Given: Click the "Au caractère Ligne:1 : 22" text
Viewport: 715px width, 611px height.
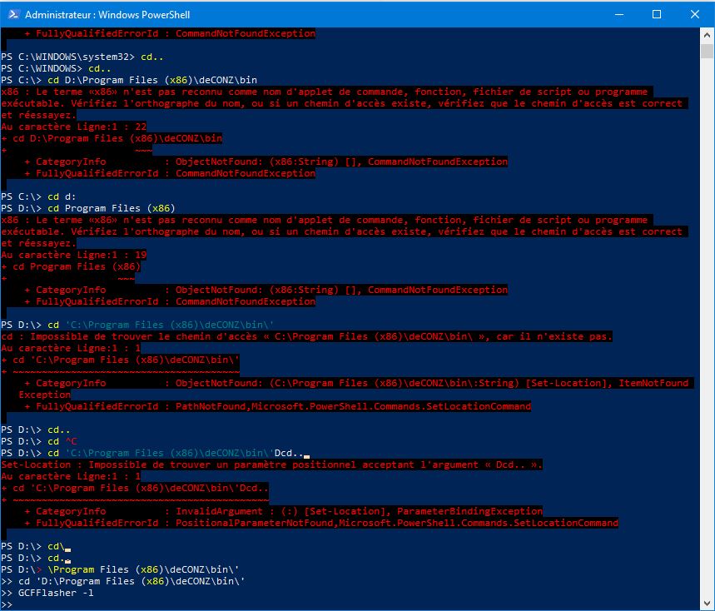Looking at the screenshot, I should tap(73, 126).
